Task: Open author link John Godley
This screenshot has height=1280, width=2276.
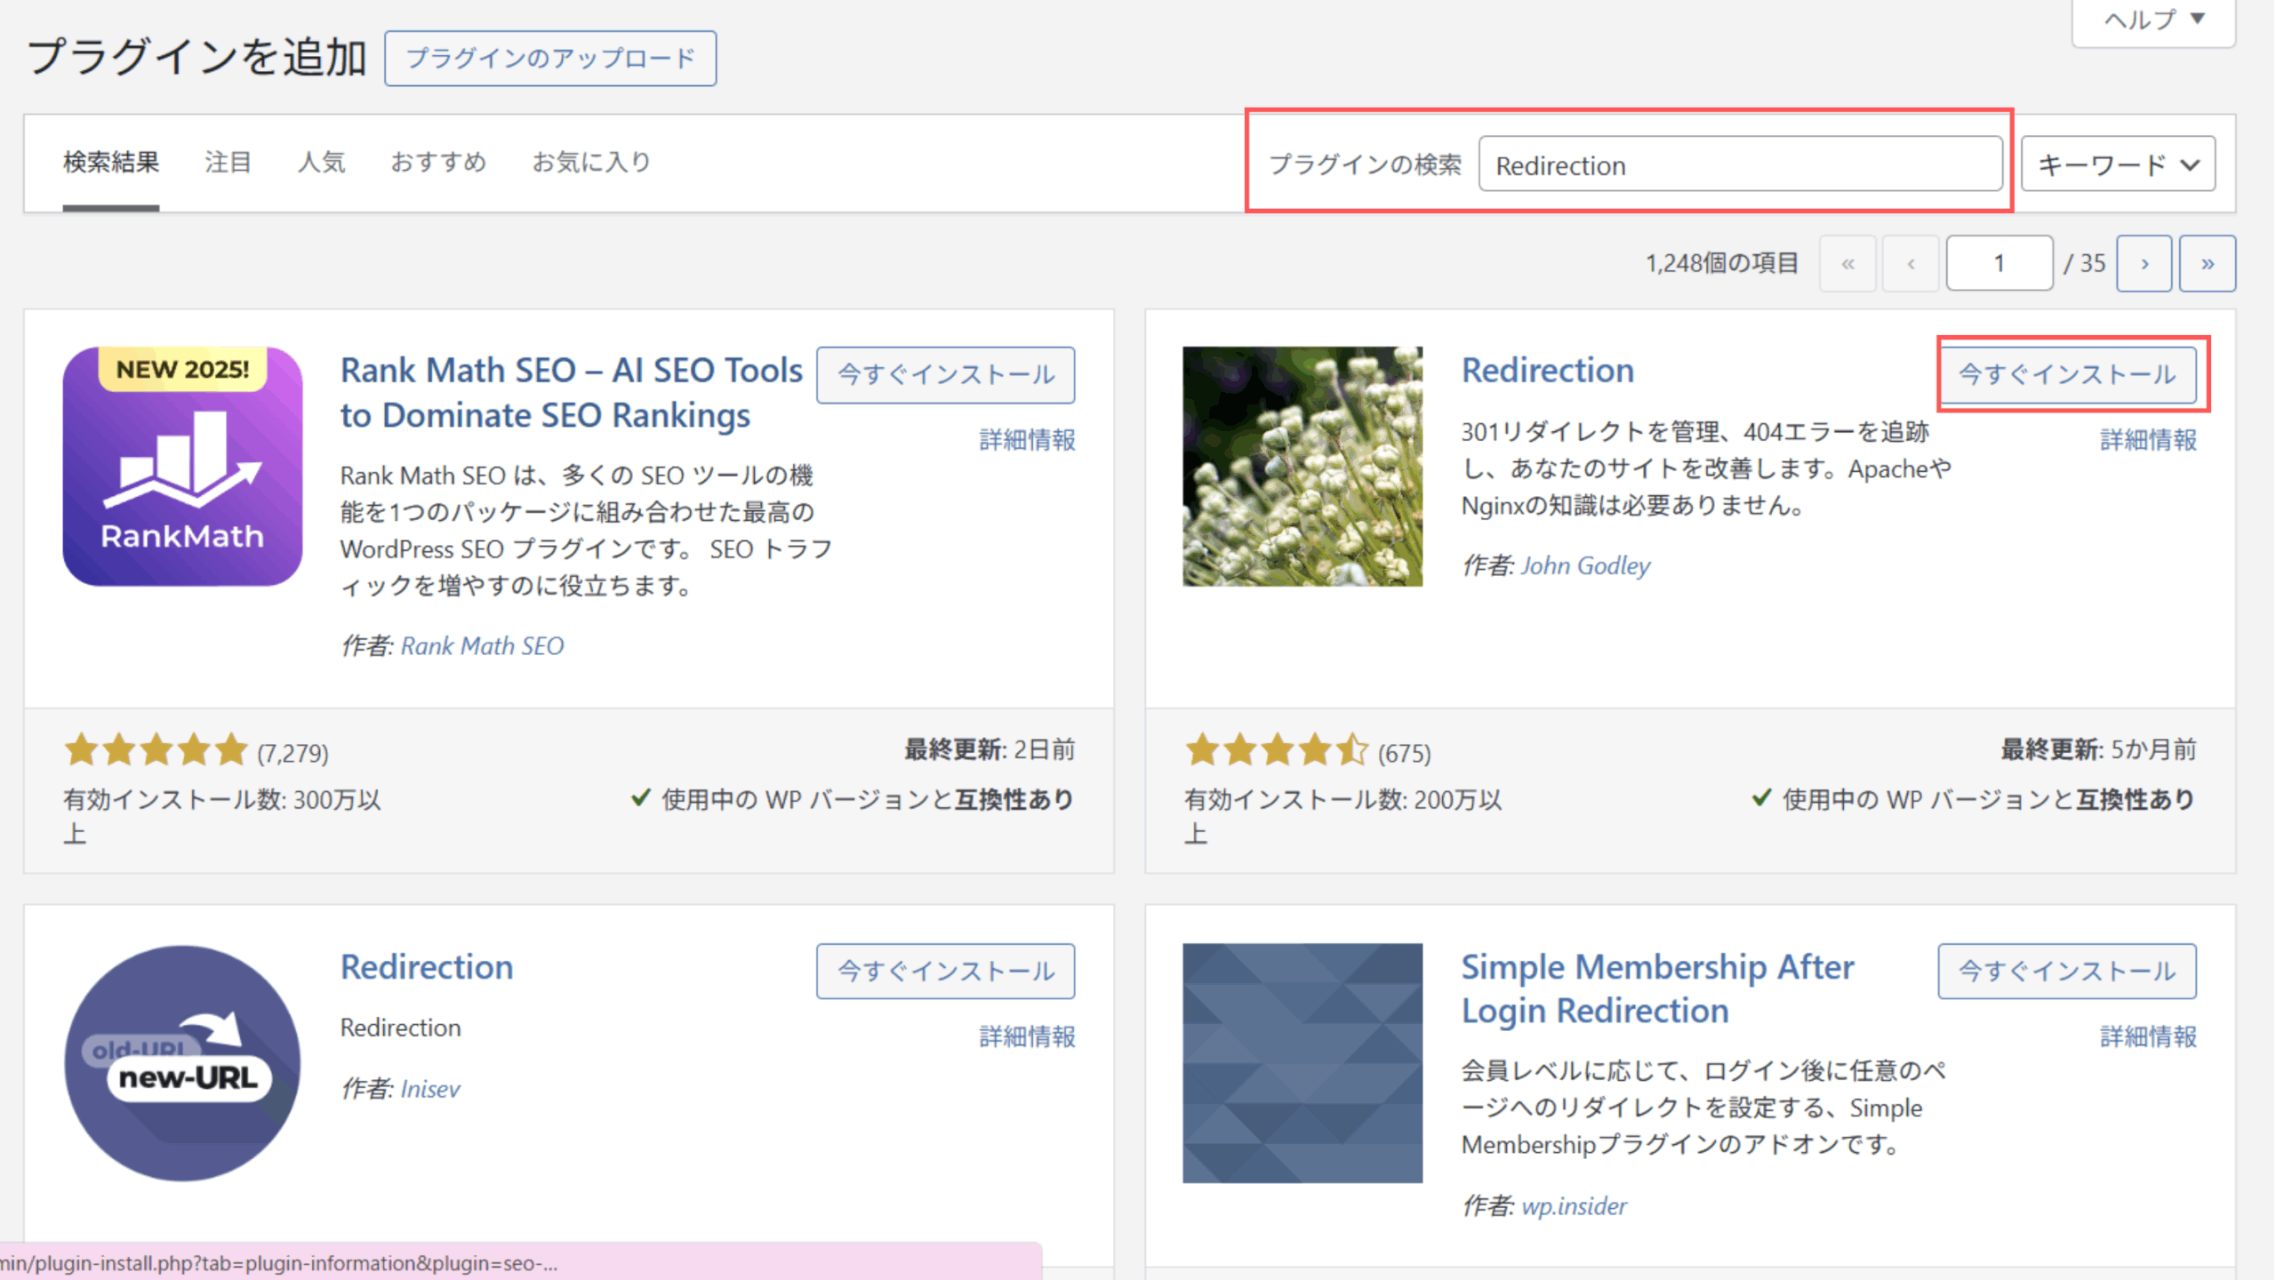Action: click(x=1585, y=565)
